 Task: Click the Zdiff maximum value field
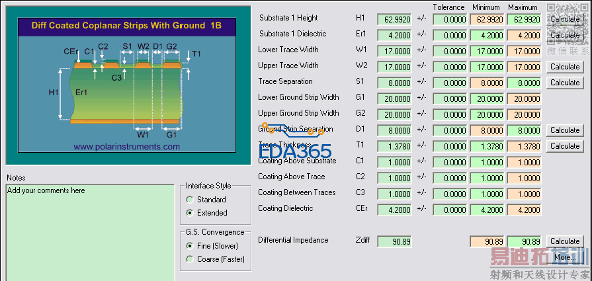pos(524,241)
